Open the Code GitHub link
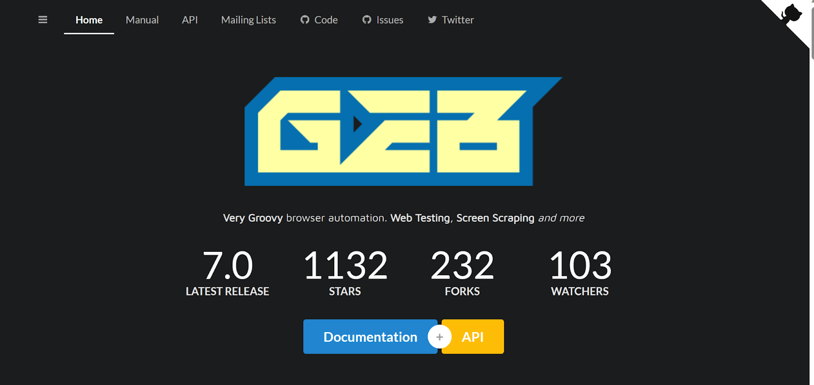The width and height of the screenshot is (814, 385). (319, 20)
